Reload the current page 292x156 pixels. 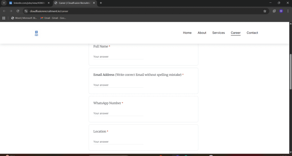18,11
